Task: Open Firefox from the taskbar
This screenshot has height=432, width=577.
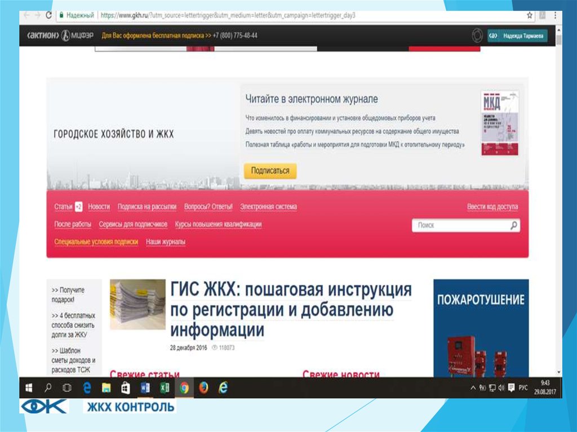Action: point(203,388)
